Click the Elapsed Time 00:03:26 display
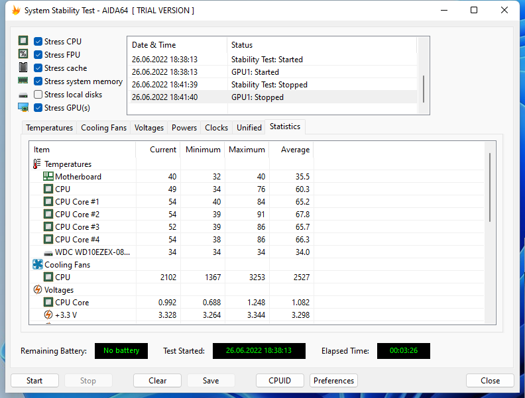525x398 pixels. point(404,351)
